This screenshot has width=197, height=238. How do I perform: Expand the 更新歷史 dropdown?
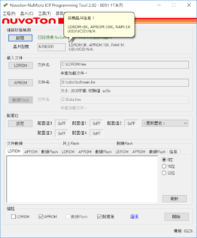(x=165, y=123)
